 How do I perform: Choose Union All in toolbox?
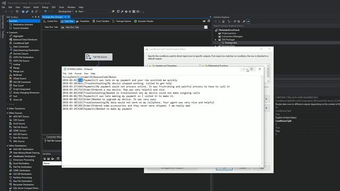tap(18, 100)
